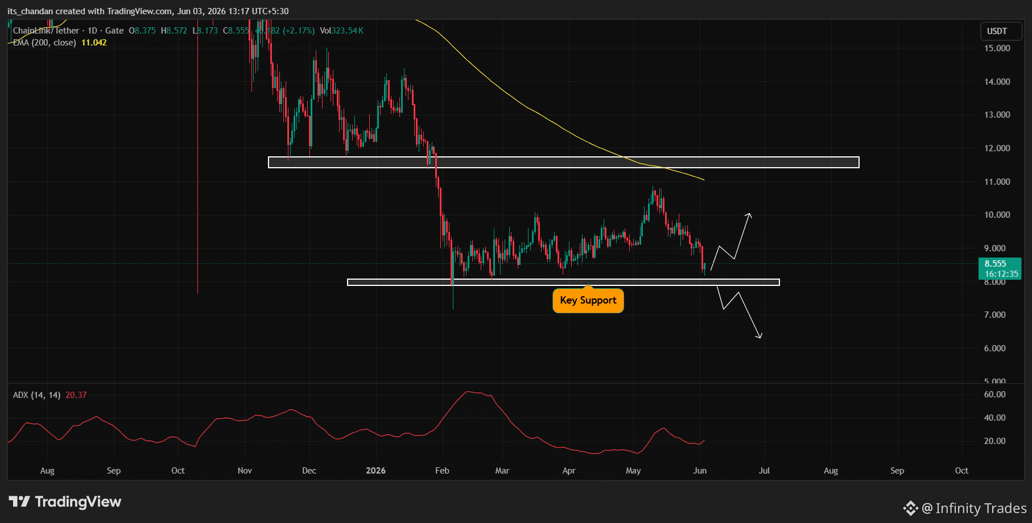This screenshot has width=1032, height=523.
Task: Click the 14.000 price axis label
Action: coord(997,82)
